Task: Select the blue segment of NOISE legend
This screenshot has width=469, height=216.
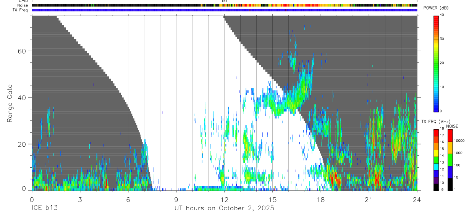Action: 450,172
